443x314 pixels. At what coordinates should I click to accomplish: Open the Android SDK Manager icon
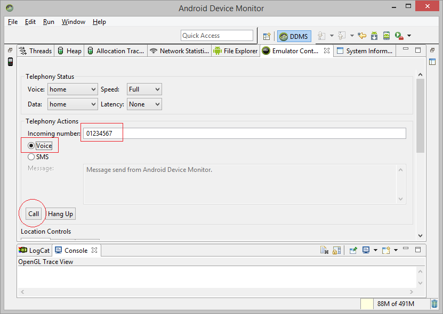click(374, 36)
